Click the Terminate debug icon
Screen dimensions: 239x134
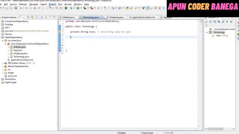pos(35,8)
